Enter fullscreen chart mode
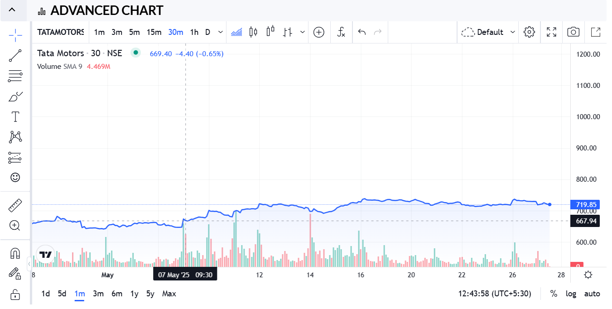Viewport: 612px width, 309px height. point(551,32)
